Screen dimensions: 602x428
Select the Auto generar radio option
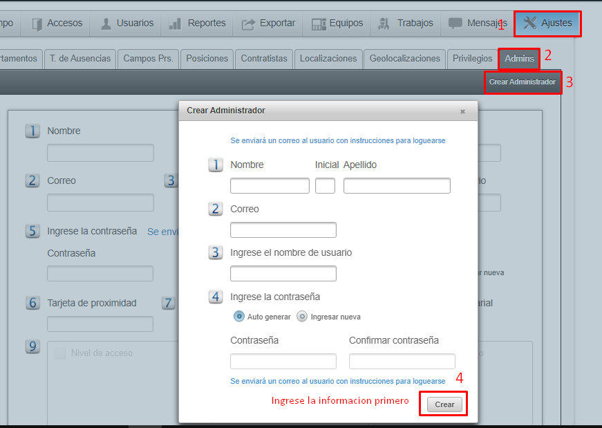(x=239, y=317)
